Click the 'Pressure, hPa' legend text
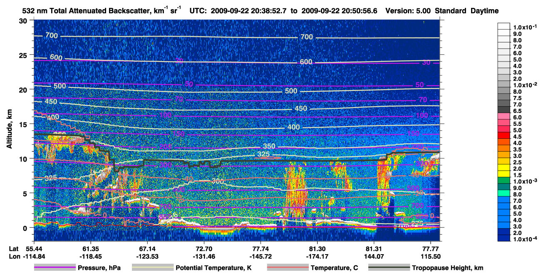The height and width of the screenshot is (277, 541). pyautogui.click(x=99, y=268)
